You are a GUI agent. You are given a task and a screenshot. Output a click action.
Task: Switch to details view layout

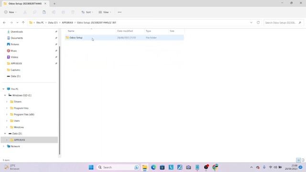298,160
